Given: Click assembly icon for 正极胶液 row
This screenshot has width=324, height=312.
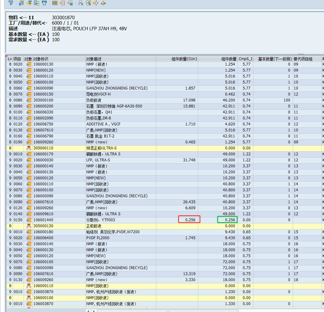Looking at the screenshot, I should point(29,226).
